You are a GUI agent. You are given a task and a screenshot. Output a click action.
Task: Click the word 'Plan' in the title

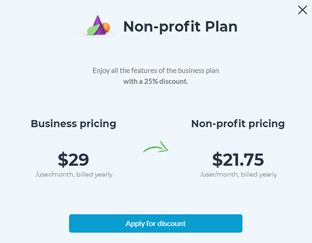(221, 27)
